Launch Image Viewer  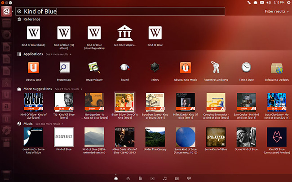coord(94,68)
